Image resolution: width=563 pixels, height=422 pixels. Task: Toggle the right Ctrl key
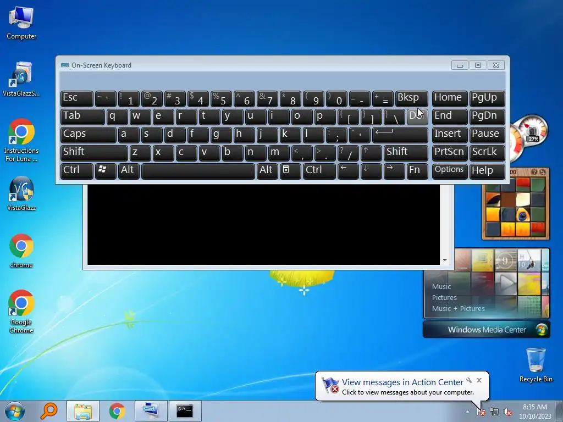tap(319, 171)
